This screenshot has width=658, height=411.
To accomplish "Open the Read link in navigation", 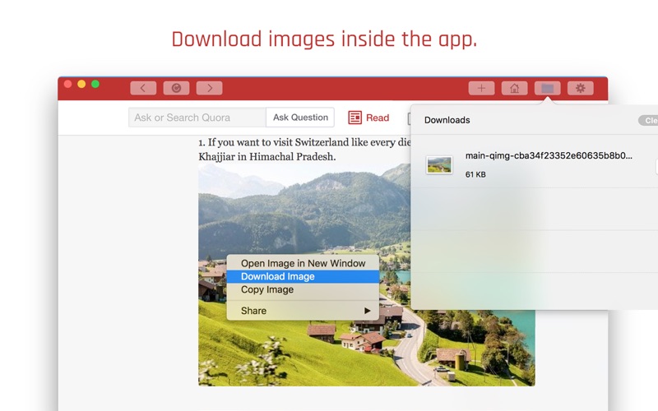I will (x=378, y=118).
